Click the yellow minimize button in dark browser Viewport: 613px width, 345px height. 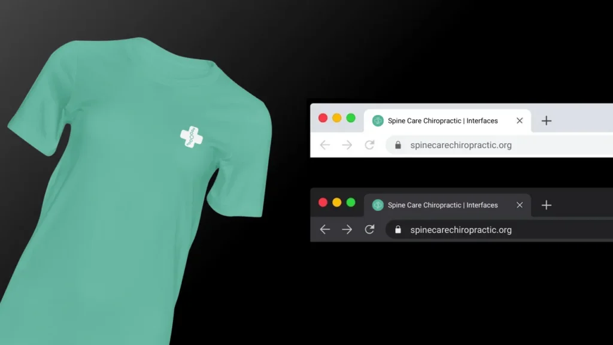[336, 202]
